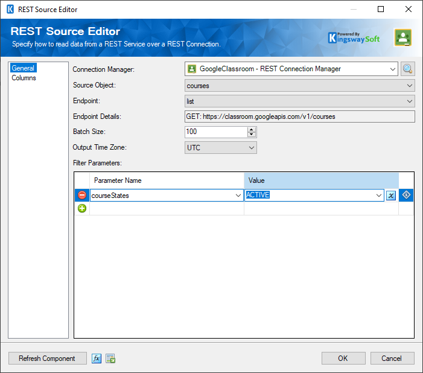Click the Endpoint Details field
The height and width of the screenshot is (373, 423).
point(300,116)
